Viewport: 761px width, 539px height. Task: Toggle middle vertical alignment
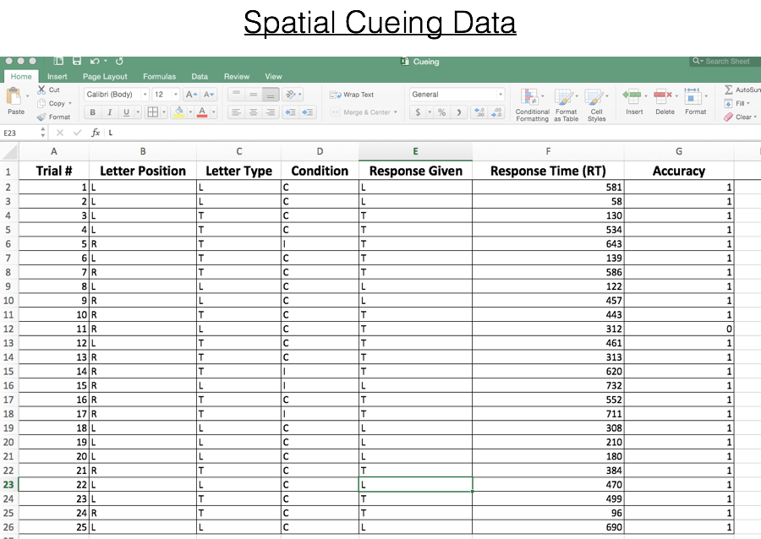point(254,94)
